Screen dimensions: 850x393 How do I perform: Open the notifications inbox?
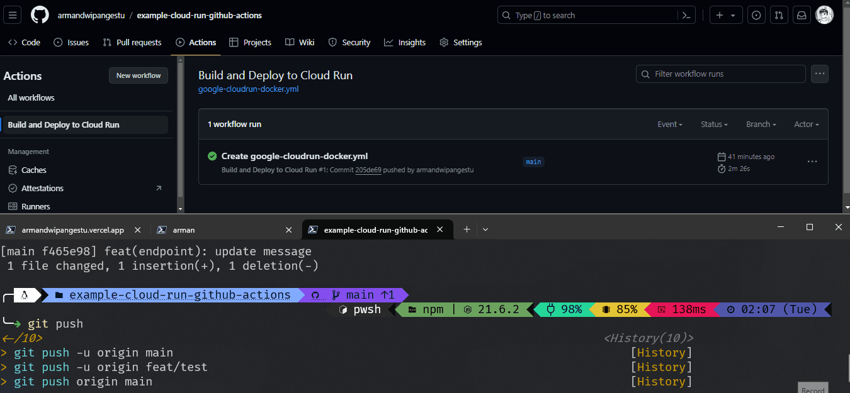[802, 14]
